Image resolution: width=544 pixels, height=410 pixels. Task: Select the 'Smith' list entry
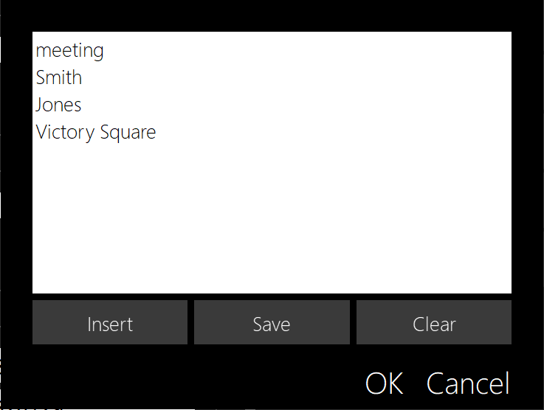(x=59, y=78)
